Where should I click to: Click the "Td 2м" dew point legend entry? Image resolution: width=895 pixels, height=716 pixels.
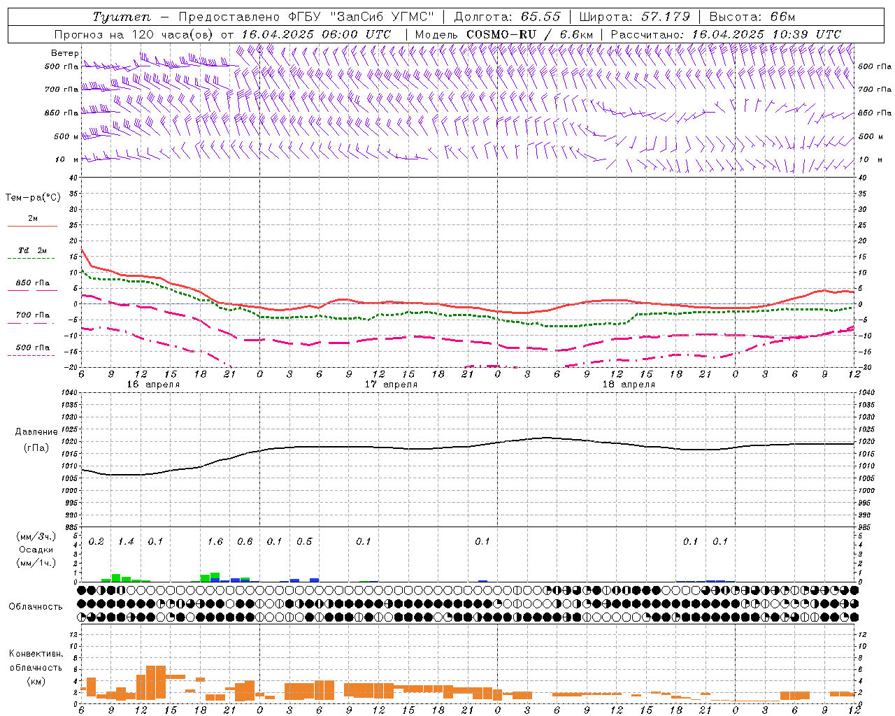coord(33,250)
